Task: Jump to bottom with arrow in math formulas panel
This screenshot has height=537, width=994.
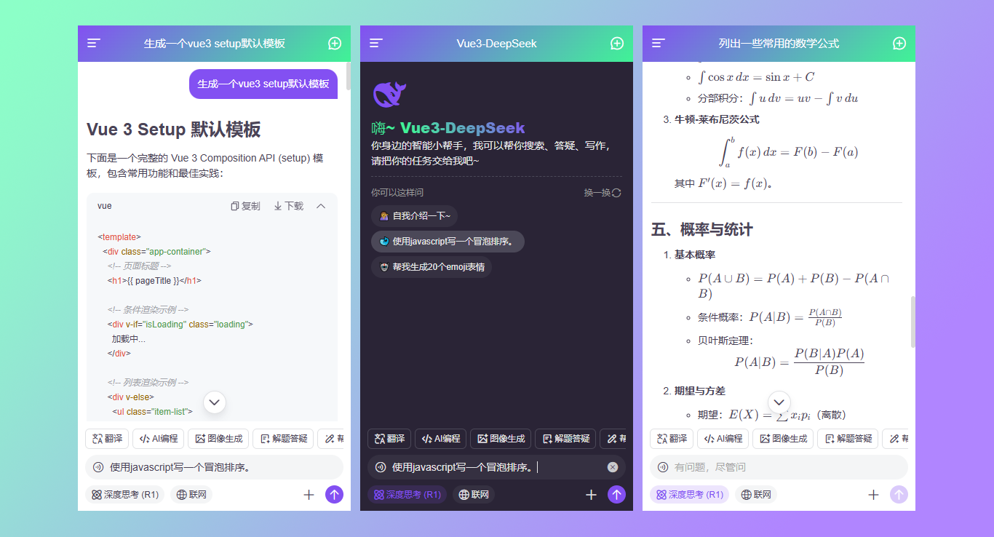Action: pyautogui.click(x=779, y=402)
